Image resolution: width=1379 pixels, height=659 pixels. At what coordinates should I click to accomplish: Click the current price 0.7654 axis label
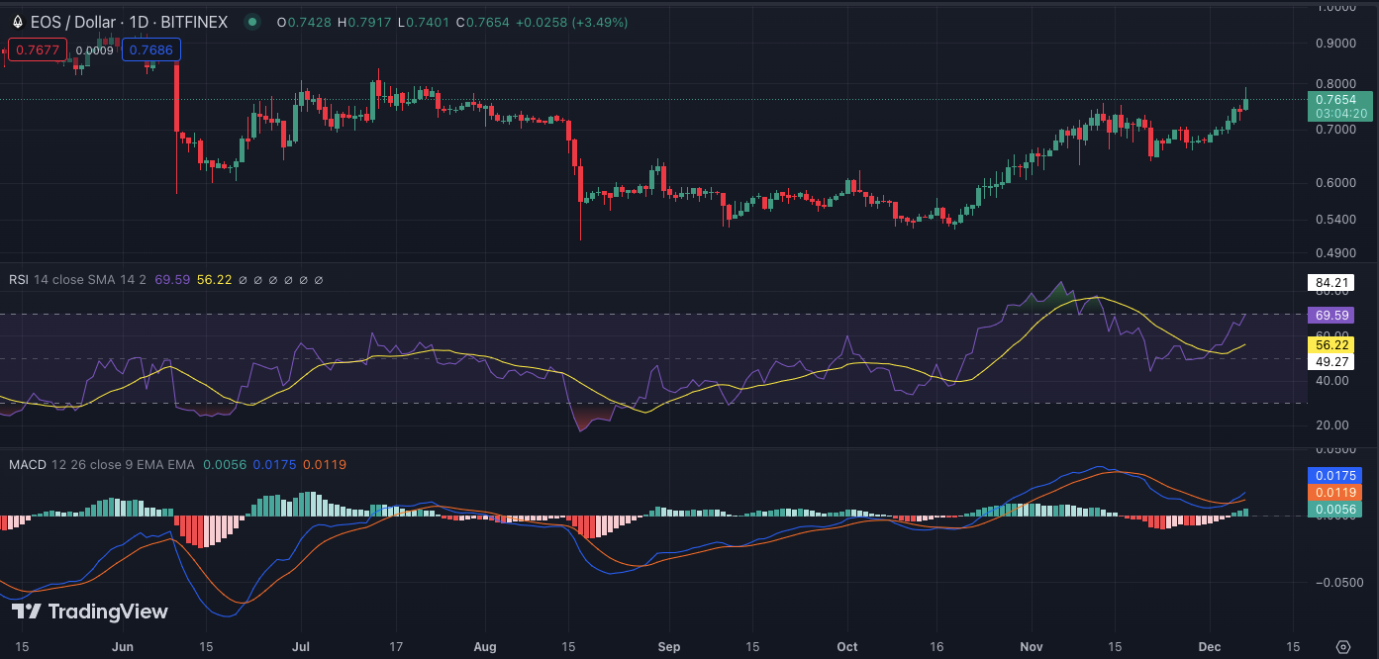point(1339,100)
